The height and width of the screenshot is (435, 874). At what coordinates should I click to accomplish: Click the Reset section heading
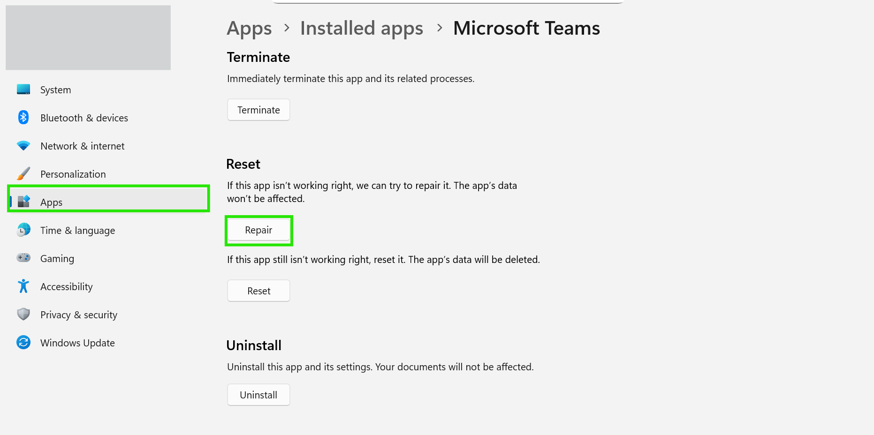click(x=243, y=164)
